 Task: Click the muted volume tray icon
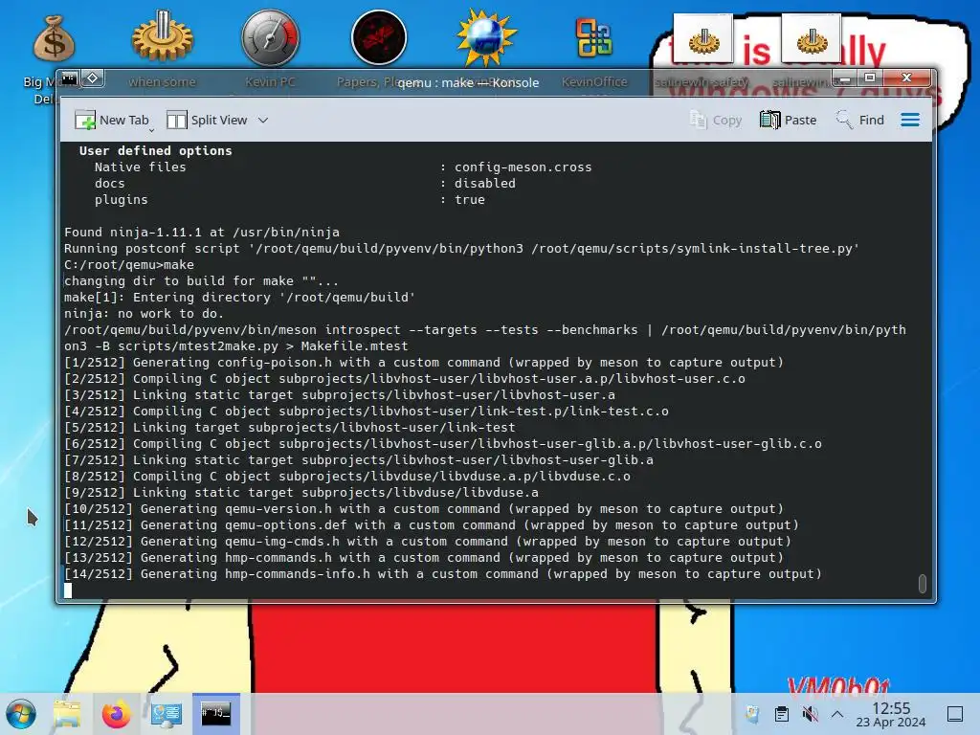pyautogui.click(x=810, y=714)
